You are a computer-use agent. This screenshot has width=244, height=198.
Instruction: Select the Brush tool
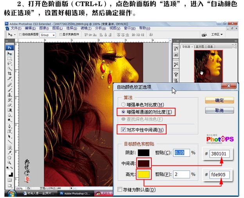click(x=9, y=90)
